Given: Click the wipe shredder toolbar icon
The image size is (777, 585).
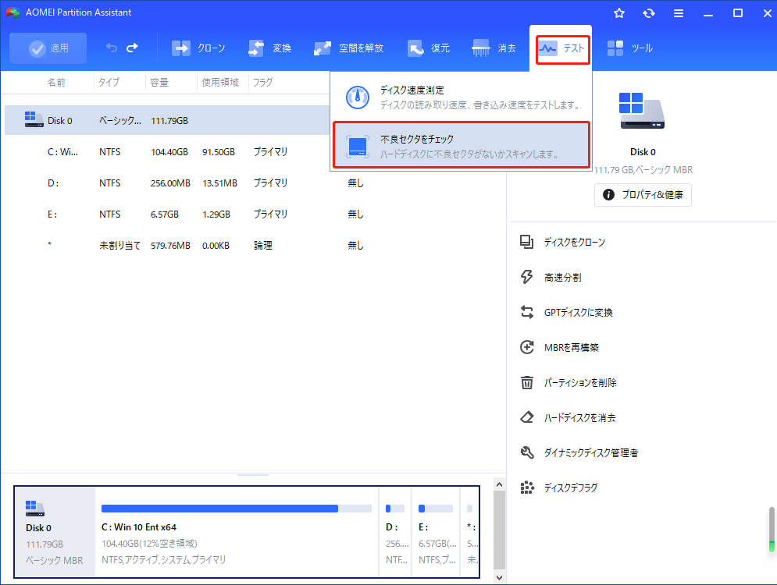Looking at the screenshot, I should [481, 48].
